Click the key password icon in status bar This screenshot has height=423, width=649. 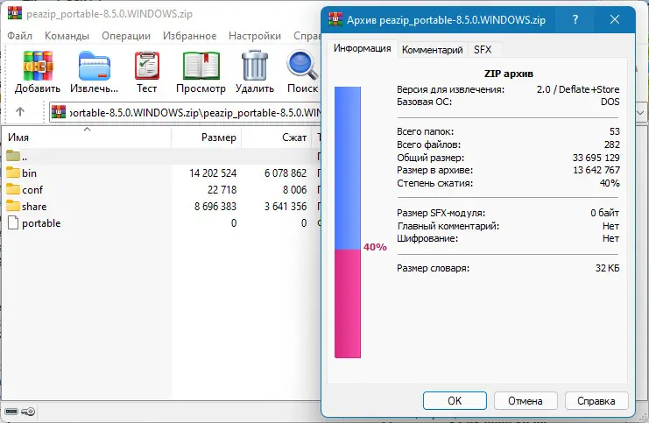click(x=28, y=412)
